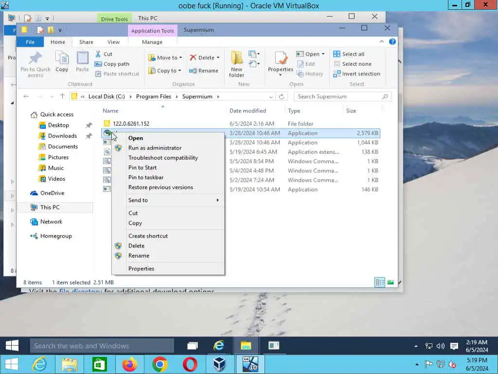Click the guest Start button
The image size is (498, 374).
(12, 346)
